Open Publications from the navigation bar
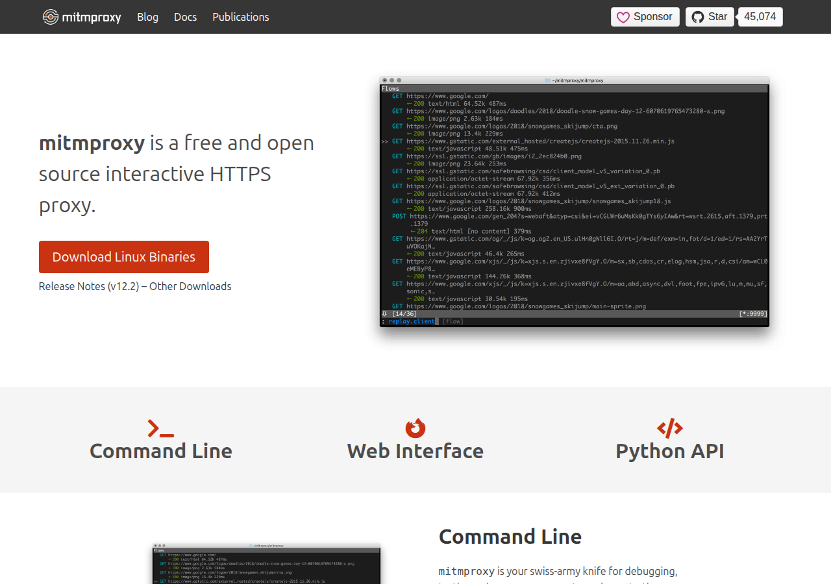Viewport: 831px width, 584px height. tap(241, 17)
